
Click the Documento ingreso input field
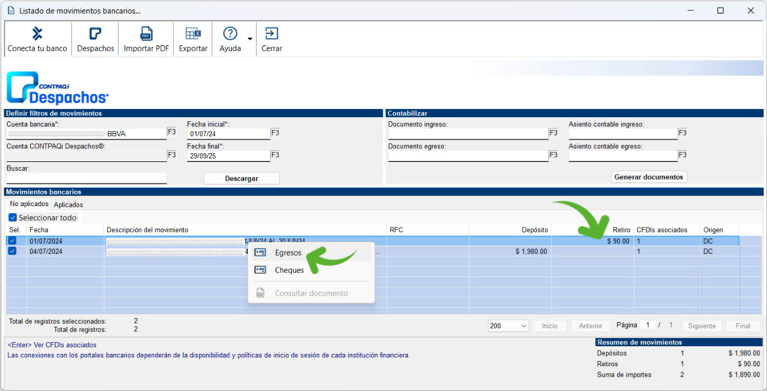(468, 134)
